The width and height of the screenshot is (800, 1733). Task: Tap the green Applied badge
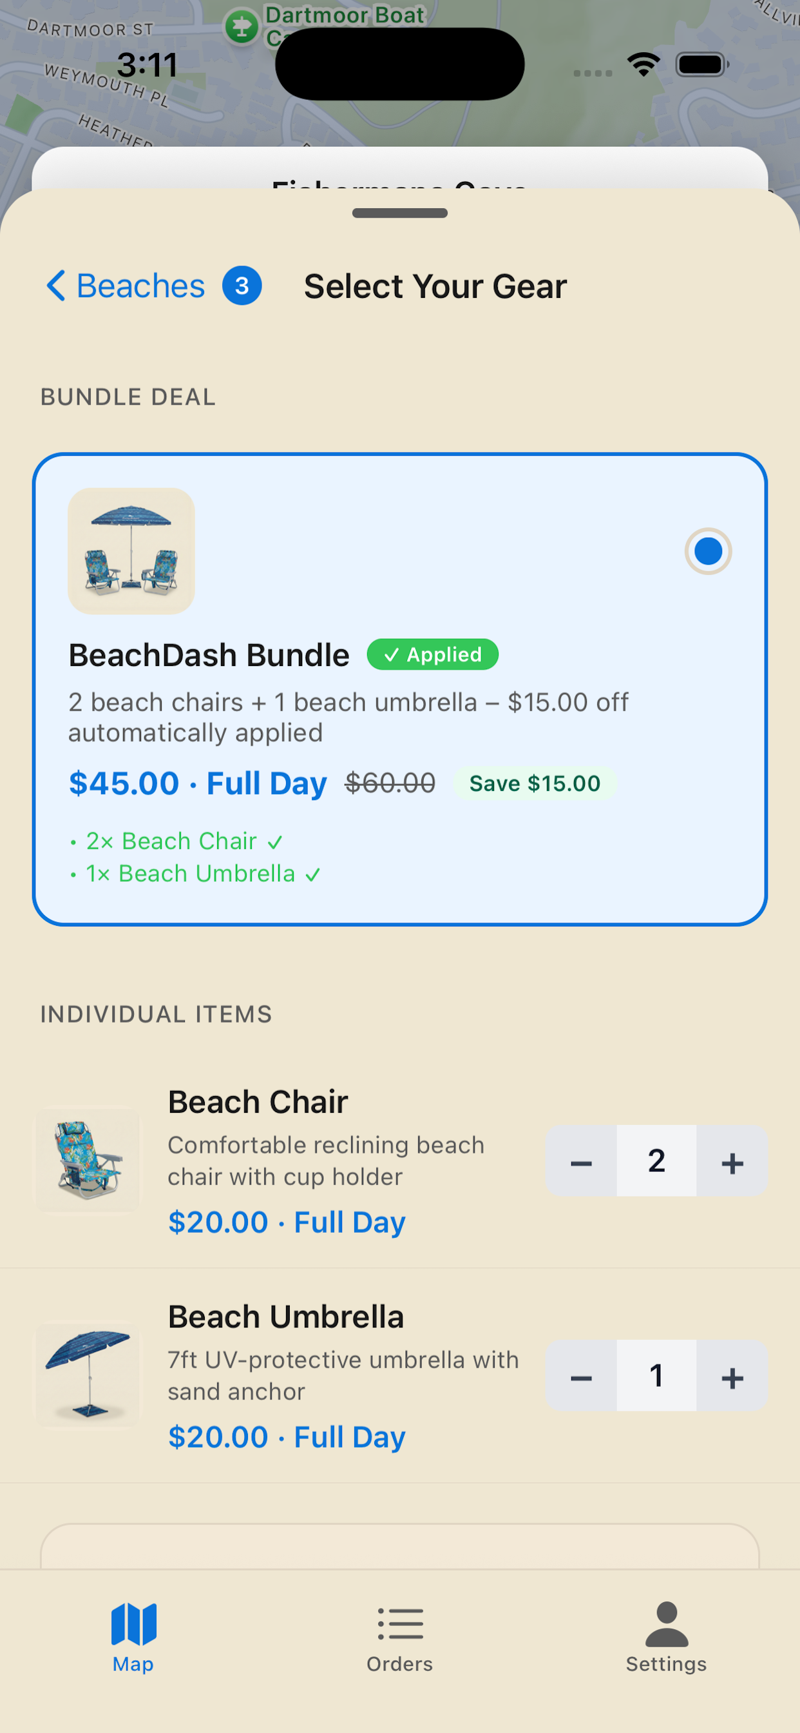[x=432, y=654]
